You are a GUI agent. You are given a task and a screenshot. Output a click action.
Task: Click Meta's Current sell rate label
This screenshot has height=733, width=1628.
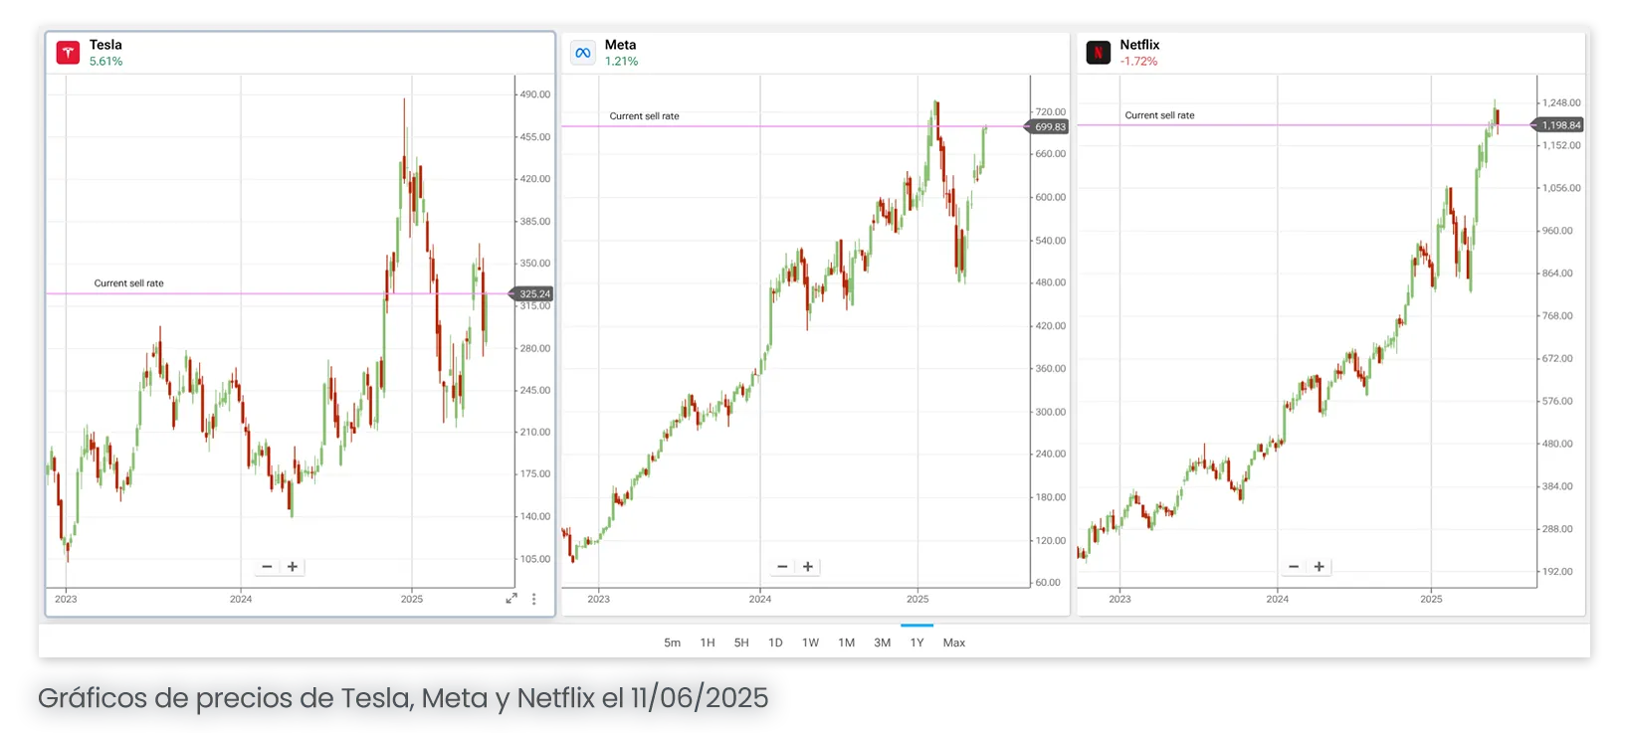[645, 116]
